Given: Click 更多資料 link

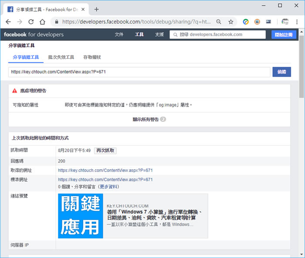Looking at the screenshot, I should click(108, 187).
